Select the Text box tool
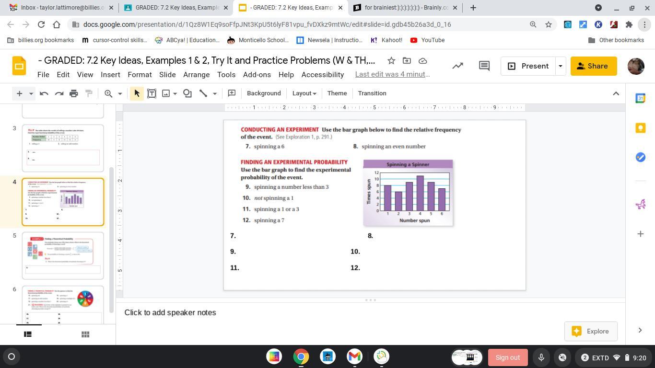Screen dimensions: 655x368 [x=152, y=93]
